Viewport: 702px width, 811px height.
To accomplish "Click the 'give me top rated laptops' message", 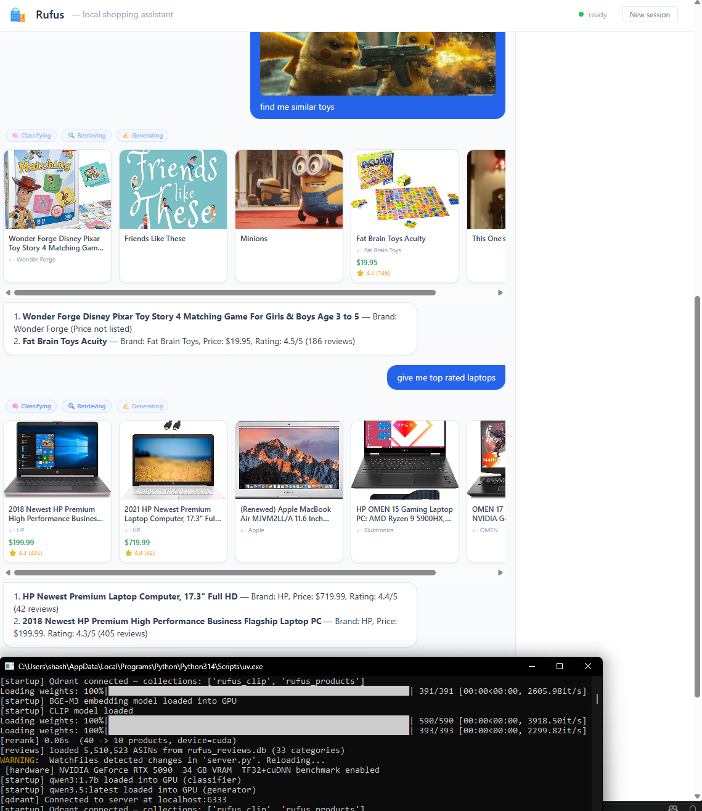I will coord(446,377).
